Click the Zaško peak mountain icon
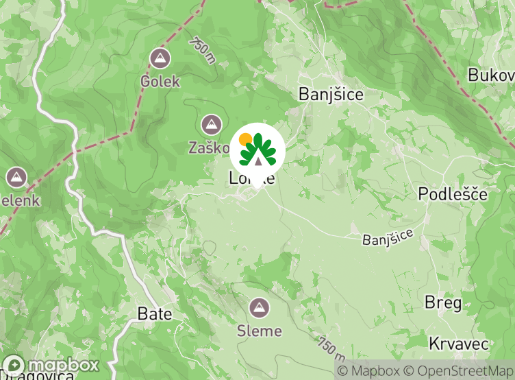Screen dimensions: 515x380 [211, 124]
